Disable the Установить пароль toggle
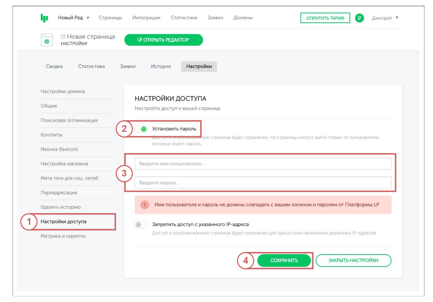The image size is (433, 302). point(141,129)
